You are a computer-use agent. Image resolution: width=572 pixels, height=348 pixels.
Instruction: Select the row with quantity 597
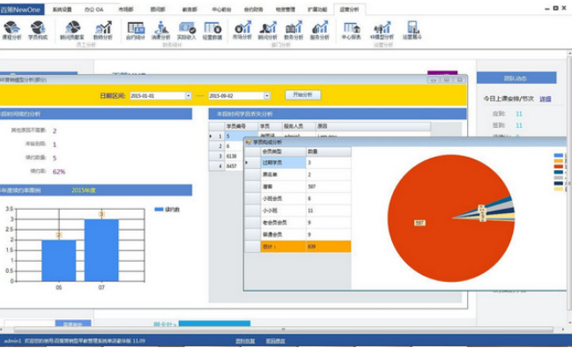click(x=298, y=187)
